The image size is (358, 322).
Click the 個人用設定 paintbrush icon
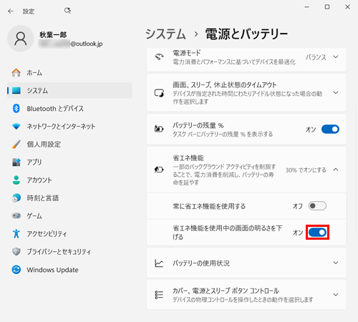16,145
